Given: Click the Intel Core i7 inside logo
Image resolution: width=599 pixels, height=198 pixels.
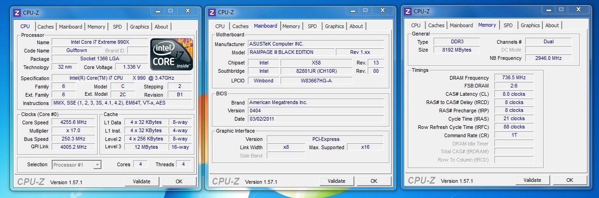Looking at the screenshot, I should click(171, 54).
